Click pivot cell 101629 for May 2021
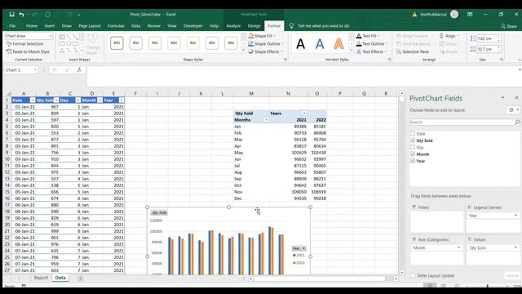The width and height of the screenshot is (522, 294). (299, 153)
